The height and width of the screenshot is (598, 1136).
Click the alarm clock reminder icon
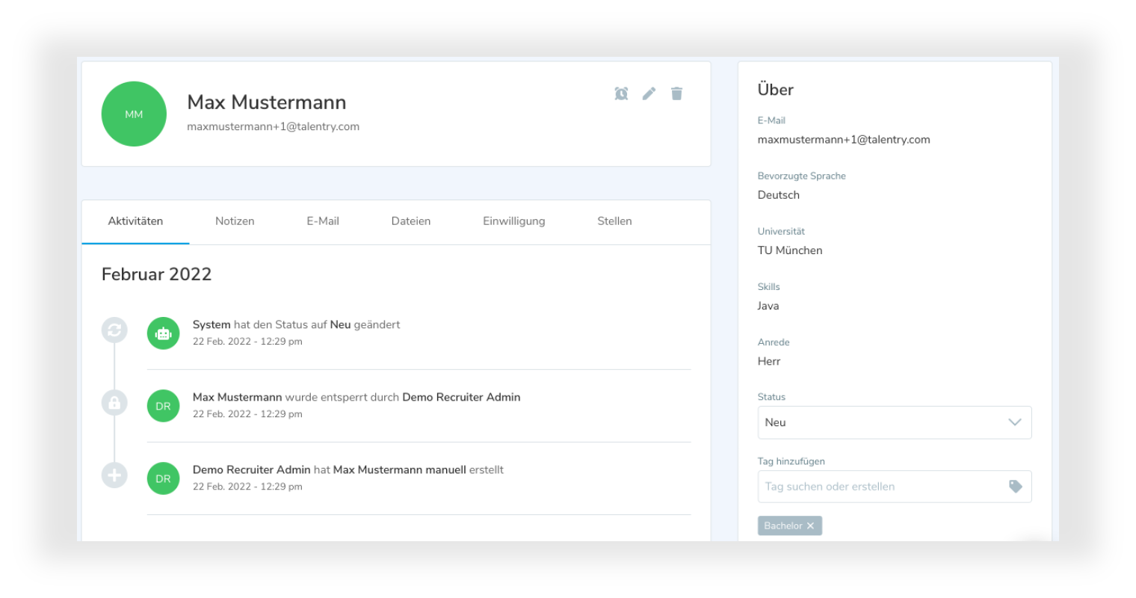tap(621, 93)
